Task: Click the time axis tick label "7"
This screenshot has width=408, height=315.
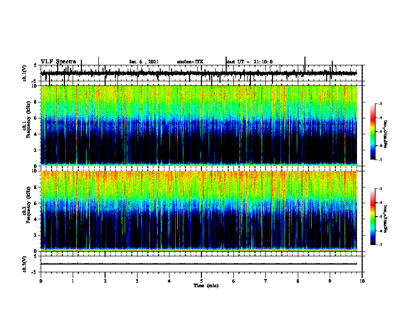Action: (266, 281)
